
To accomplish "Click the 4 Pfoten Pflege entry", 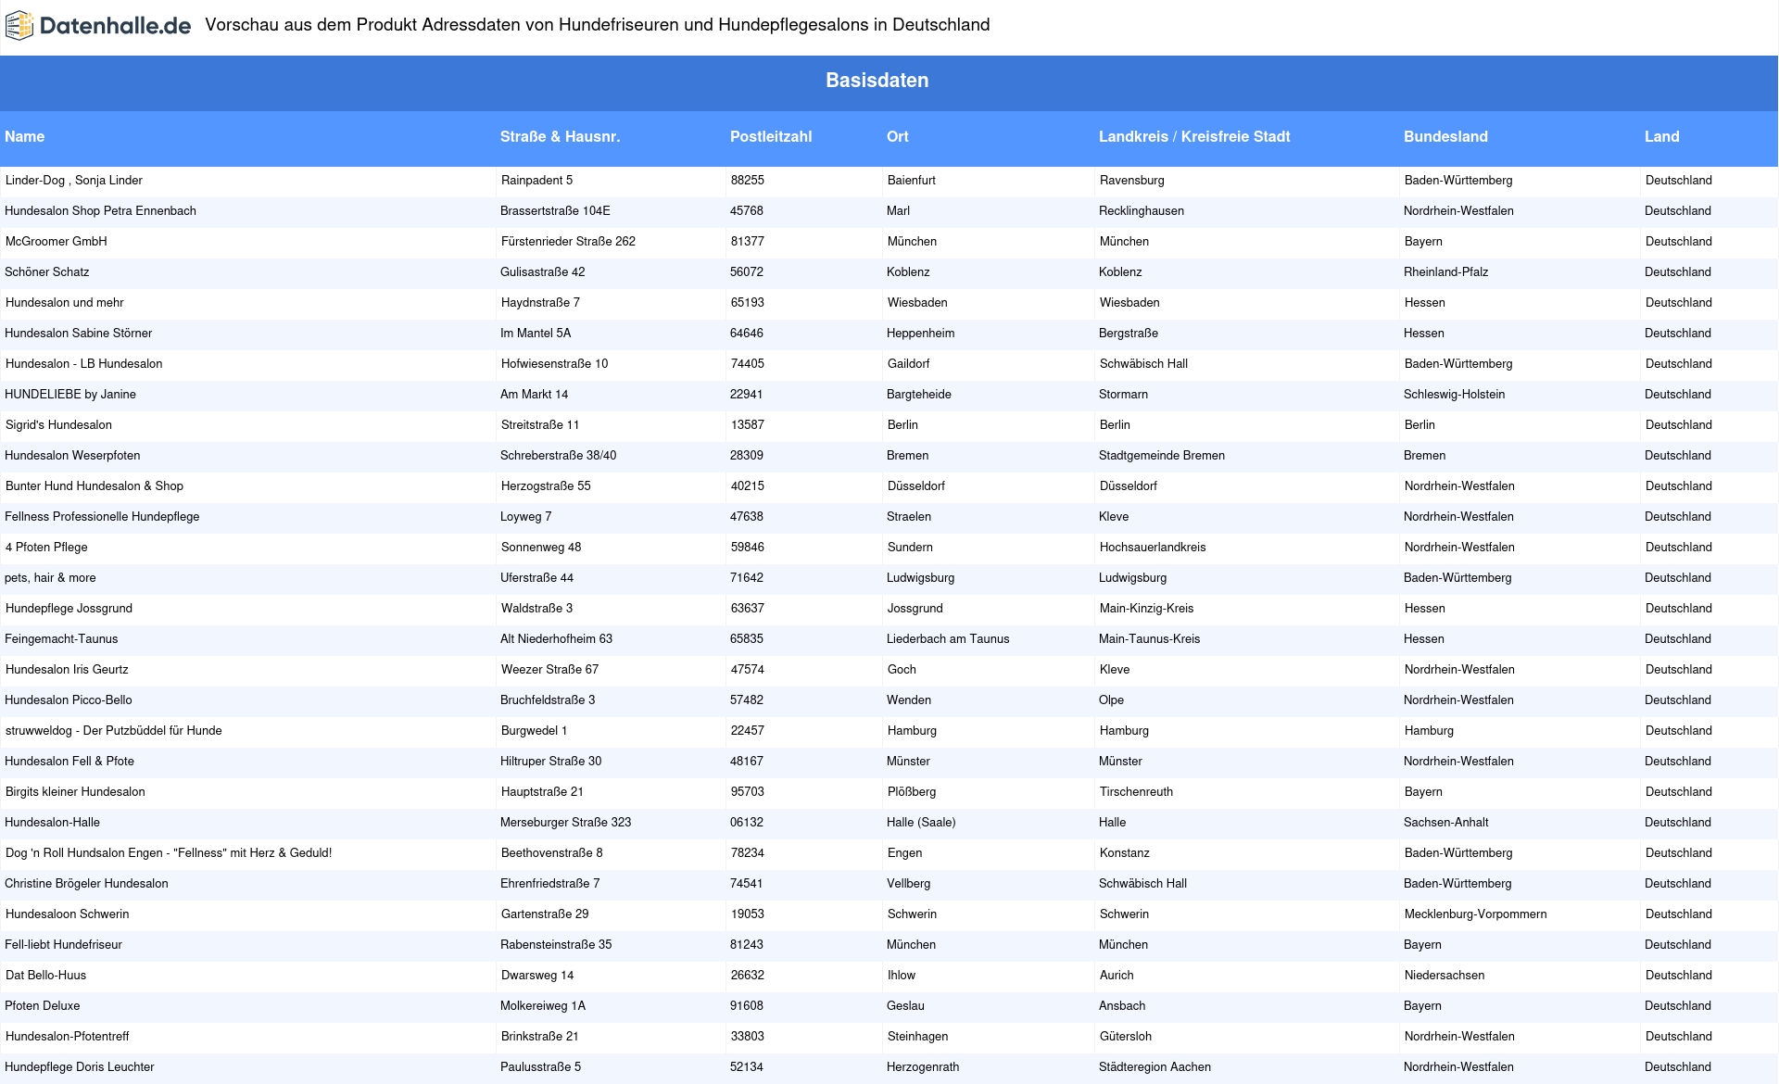I will [46, 547].
